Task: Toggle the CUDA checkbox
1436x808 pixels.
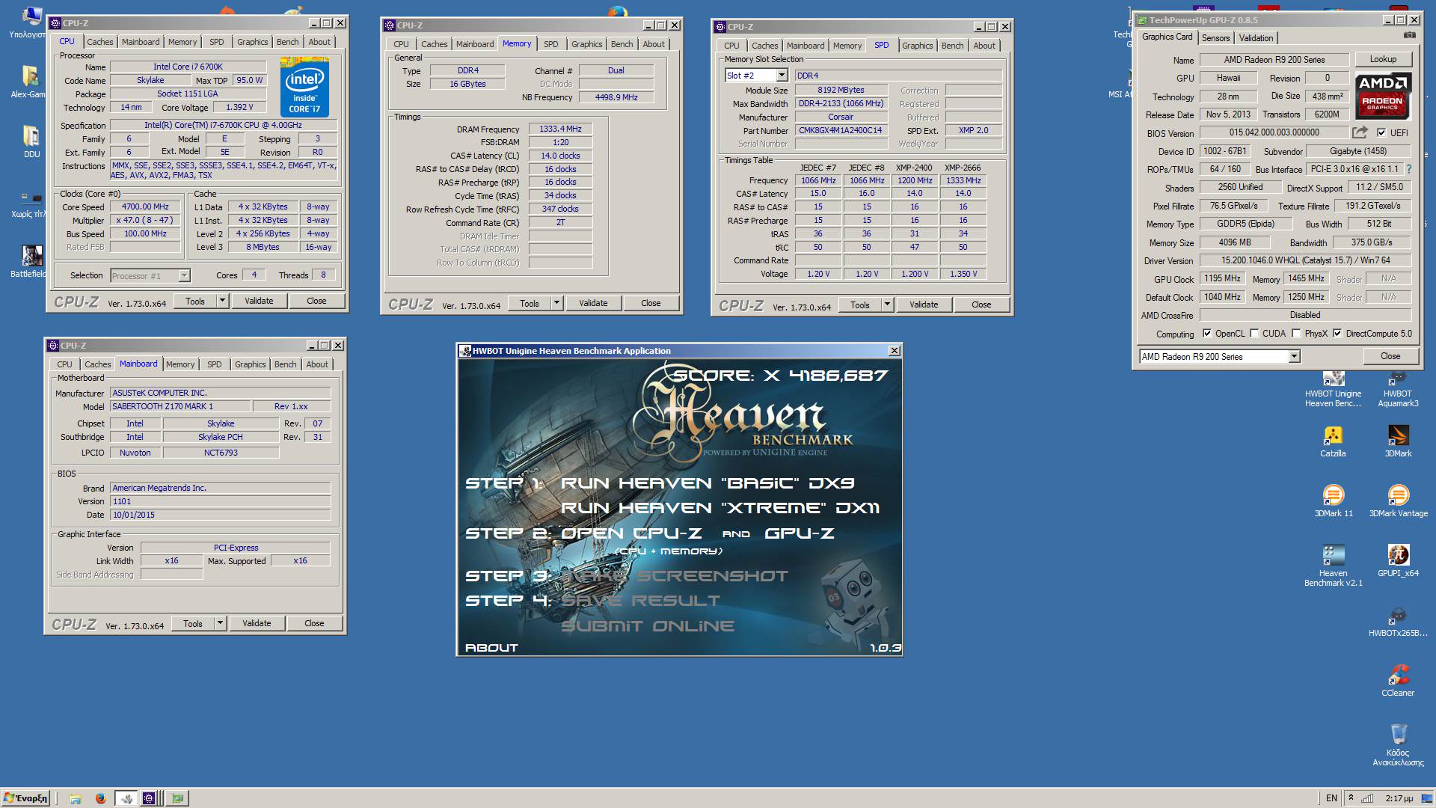Action: (x=1254, y=334)
